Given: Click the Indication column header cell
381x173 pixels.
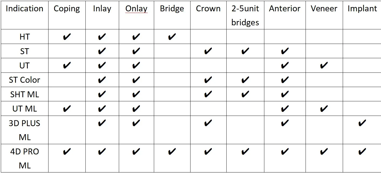Looking at the screenshot, I should click(25, 9).
